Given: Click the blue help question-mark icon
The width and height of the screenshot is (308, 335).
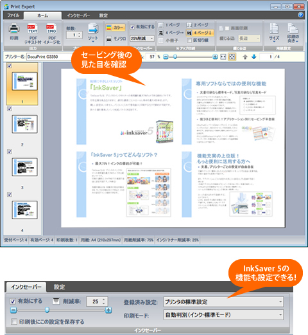Looking at the screenshot, I should coord(300,15).
